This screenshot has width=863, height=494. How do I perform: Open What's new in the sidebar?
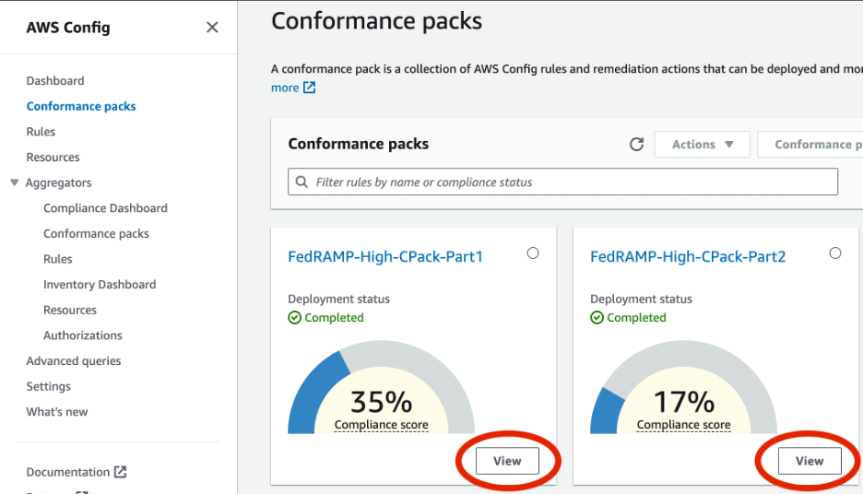(x=56, y=411)
